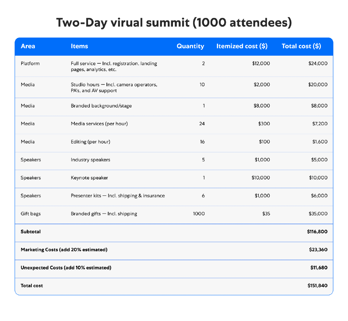Select the final total $151,840
This screenshot has width=348, height=321.
pos(317,286)
